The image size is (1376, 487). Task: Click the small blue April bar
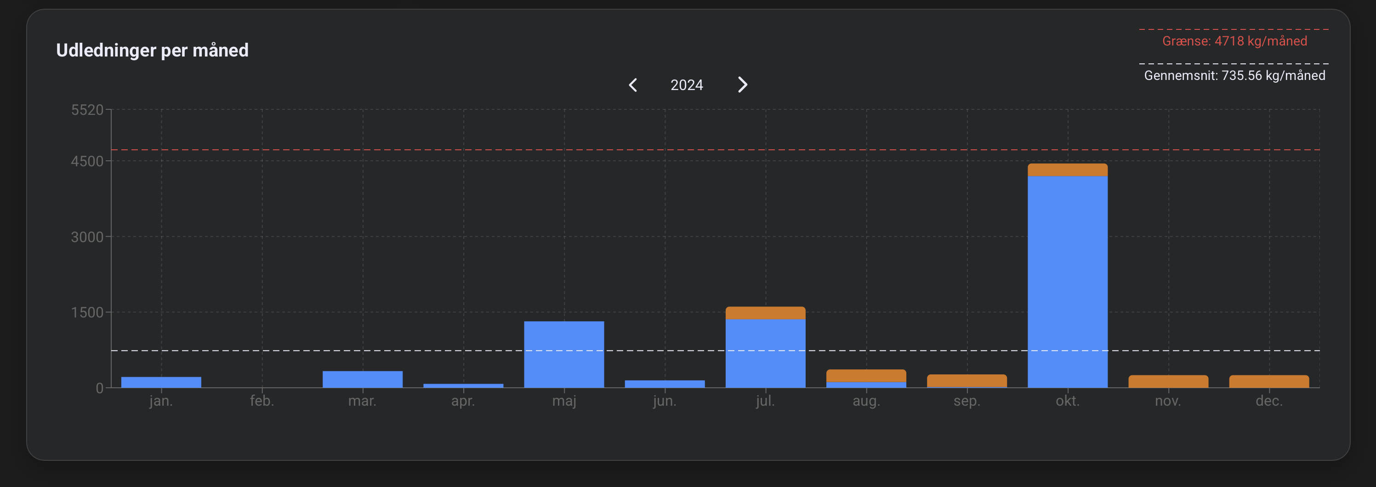pos(463,385)
